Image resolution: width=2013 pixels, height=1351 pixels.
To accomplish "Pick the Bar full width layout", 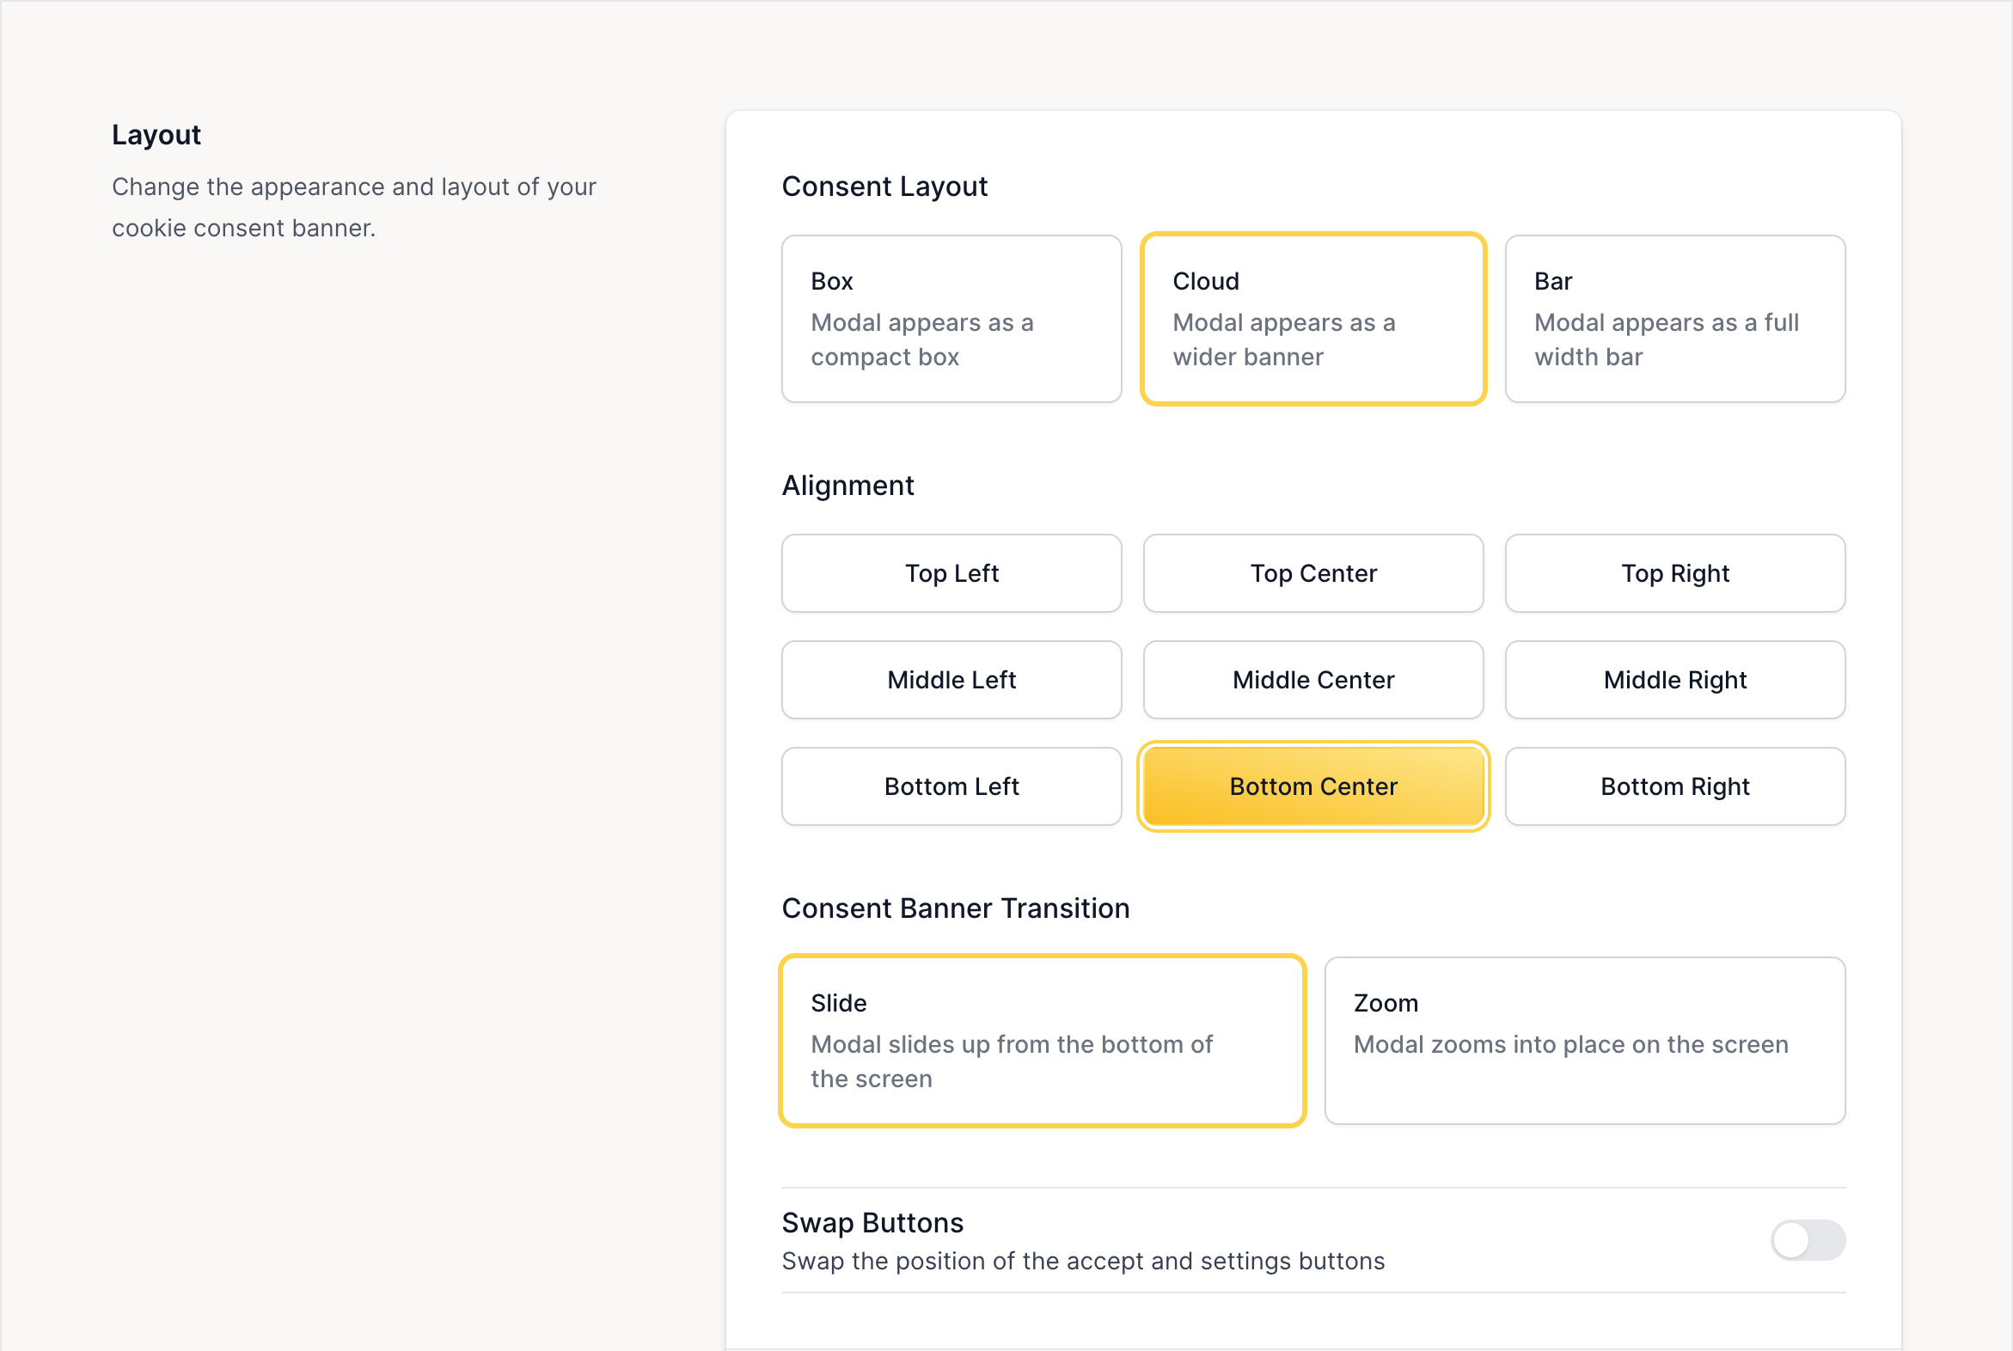I will [x=1675, y=319].
